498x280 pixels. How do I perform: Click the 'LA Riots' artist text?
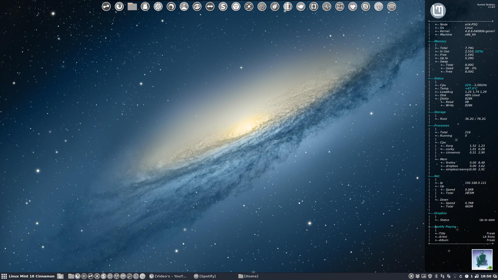[x=489, y=237]
